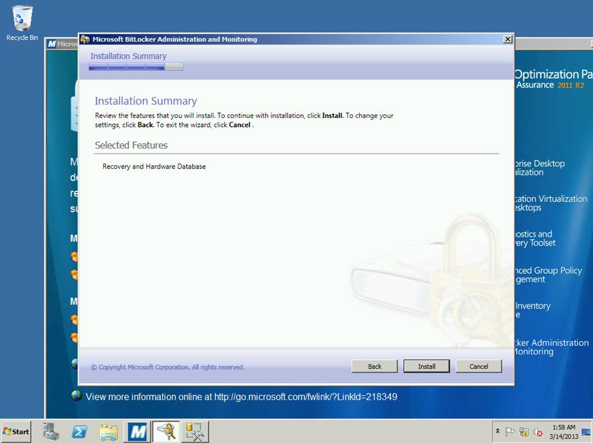Click the globe icon beside View more information
Screen dimensions: 593x444
tap(77, 395)
